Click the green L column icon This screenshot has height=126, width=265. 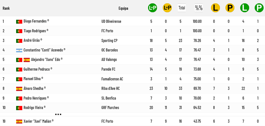(245, 8)
